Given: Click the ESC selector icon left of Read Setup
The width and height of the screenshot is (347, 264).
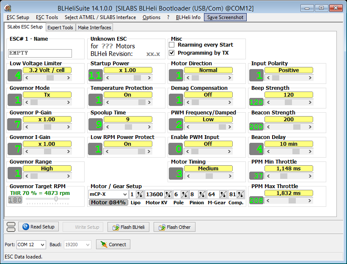Looking at the screenshot, I should pyautogui.click(x=11, y=227).
